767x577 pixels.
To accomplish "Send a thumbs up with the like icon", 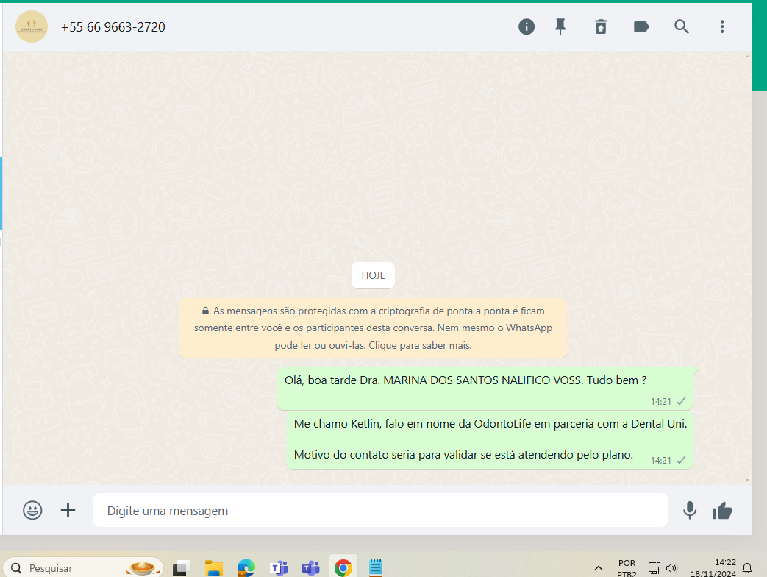I will point(722,511).
